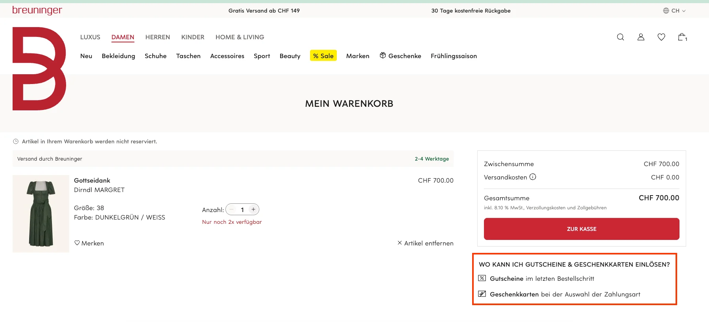
Task: Save item with Merken link
Action: click(89, 243)
